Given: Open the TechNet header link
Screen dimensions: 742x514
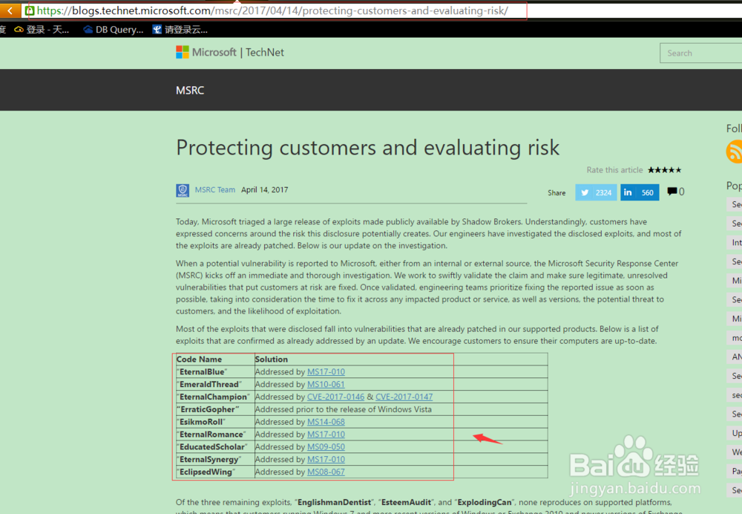Looking at the screenshot, I should pos(265,52).
